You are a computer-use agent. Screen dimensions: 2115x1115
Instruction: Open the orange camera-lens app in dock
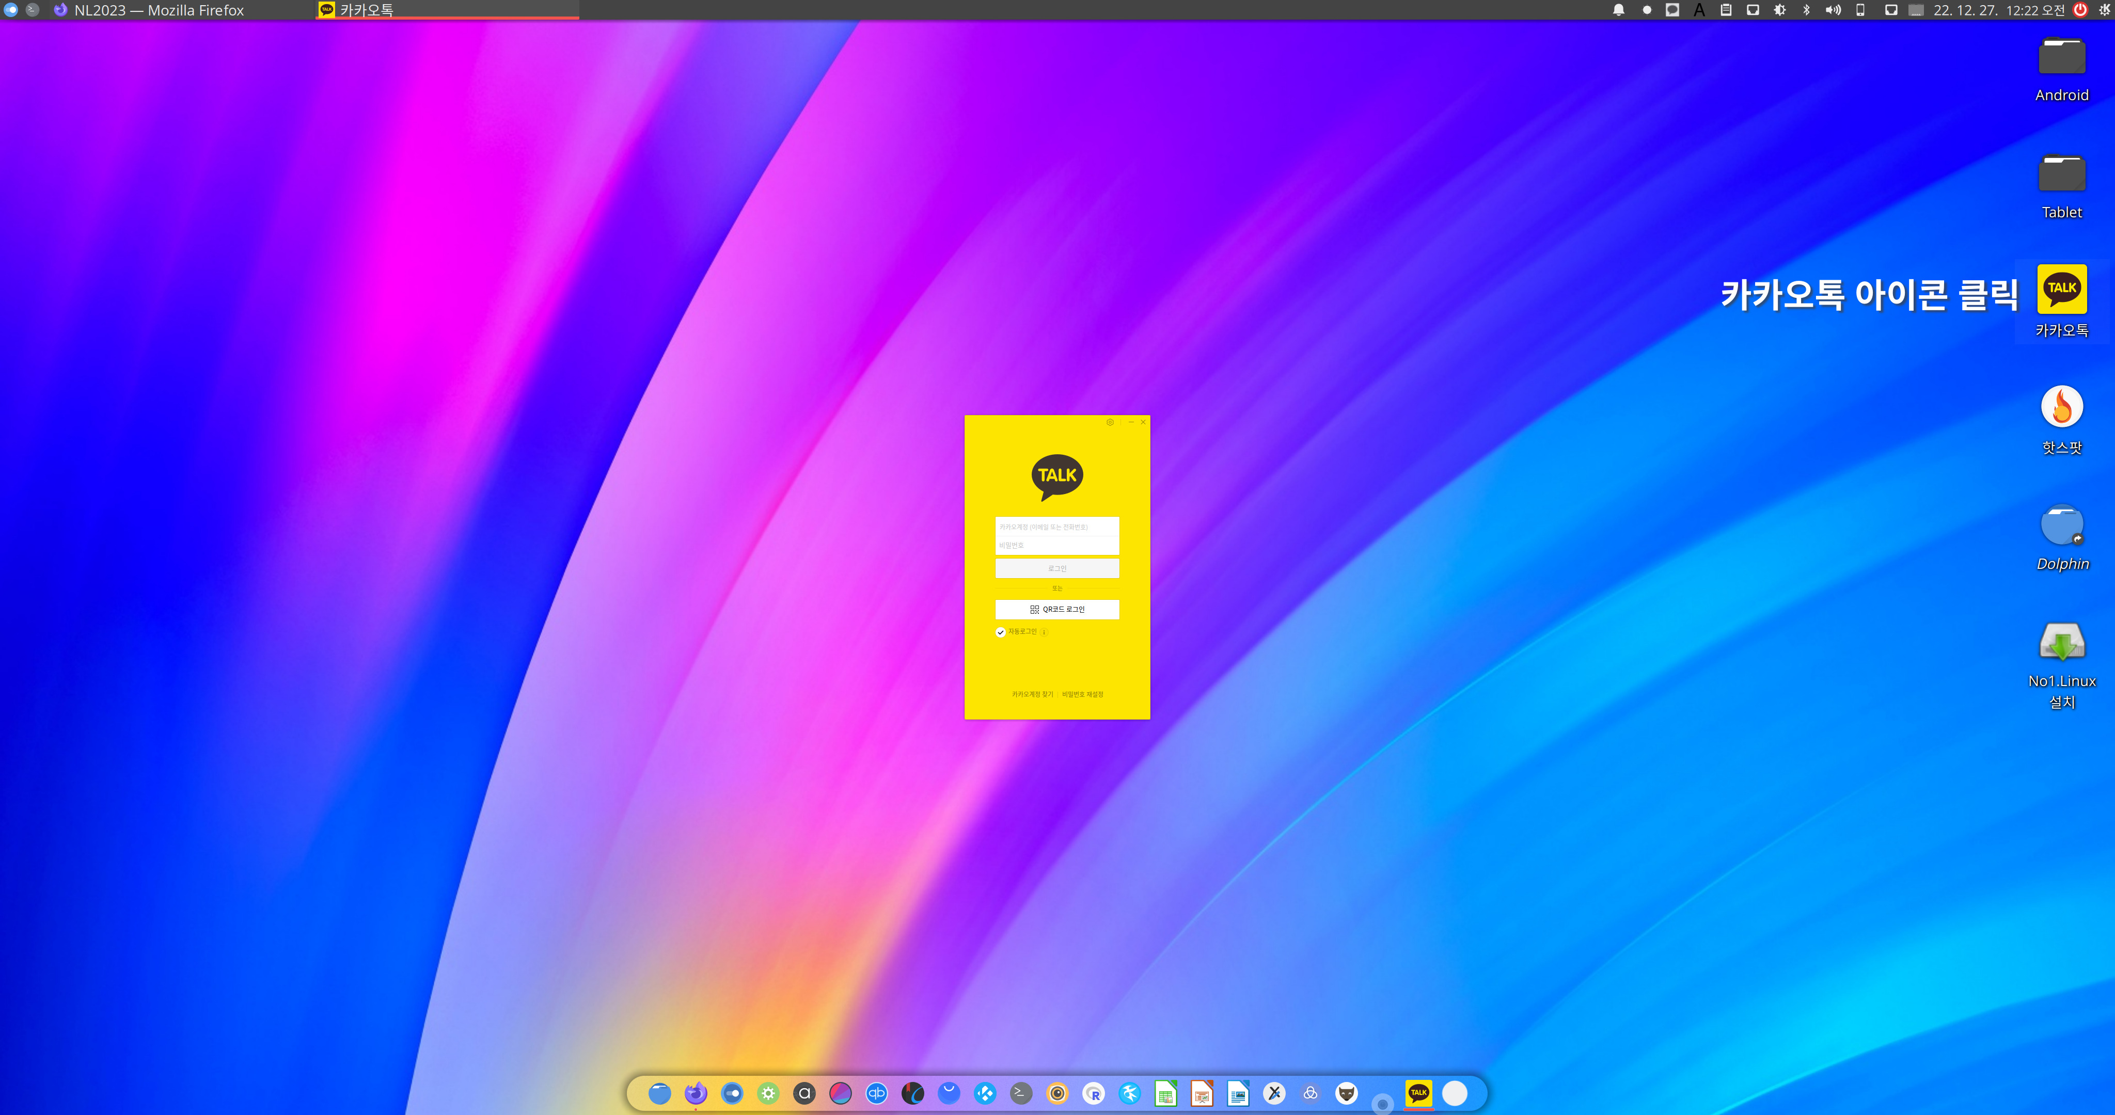(x=1057, y=1093)
